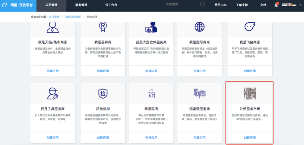This screenshot has width=304, height=145.
Task: Click 创建应用 under 我是飞猪商家
Action: [250, 71]
